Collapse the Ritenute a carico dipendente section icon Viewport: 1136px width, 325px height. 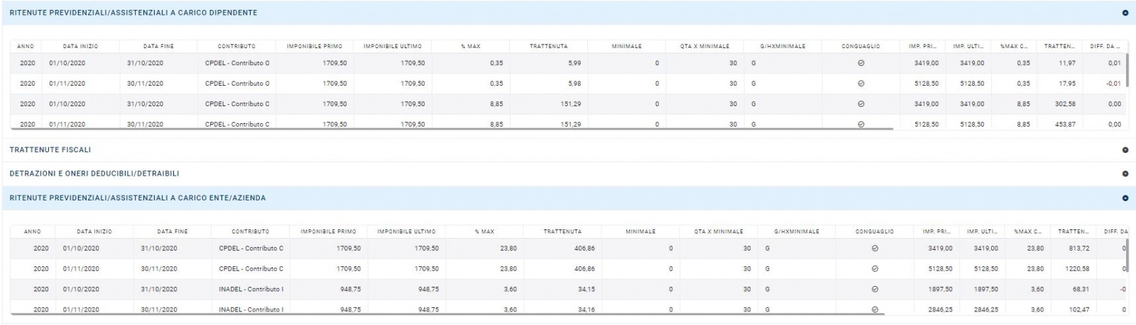[x=1125, y=13]
